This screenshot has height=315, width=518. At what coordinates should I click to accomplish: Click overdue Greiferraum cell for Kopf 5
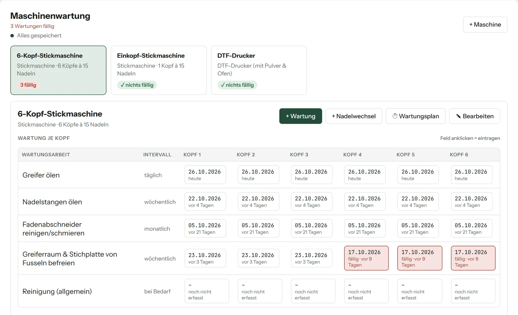[420, 258]
